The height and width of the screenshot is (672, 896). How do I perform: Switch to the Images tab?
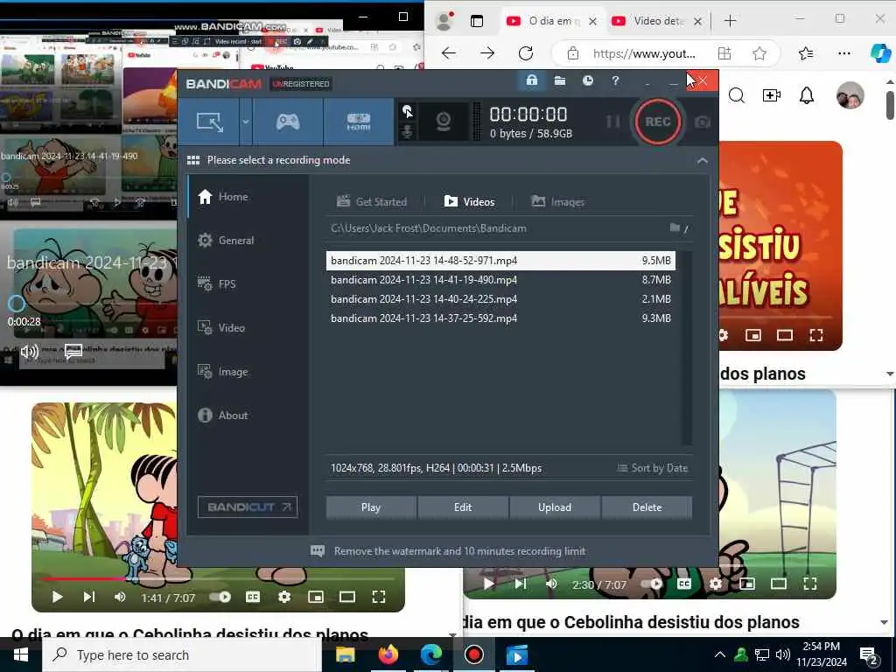(x=557, y=202)
